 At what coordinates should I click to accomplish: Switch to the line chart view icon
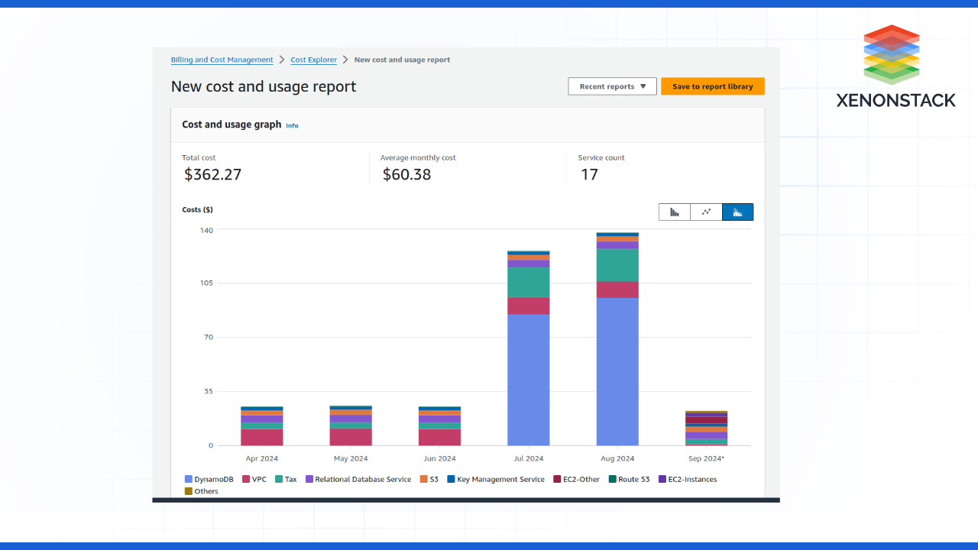(x=705, y=212)
